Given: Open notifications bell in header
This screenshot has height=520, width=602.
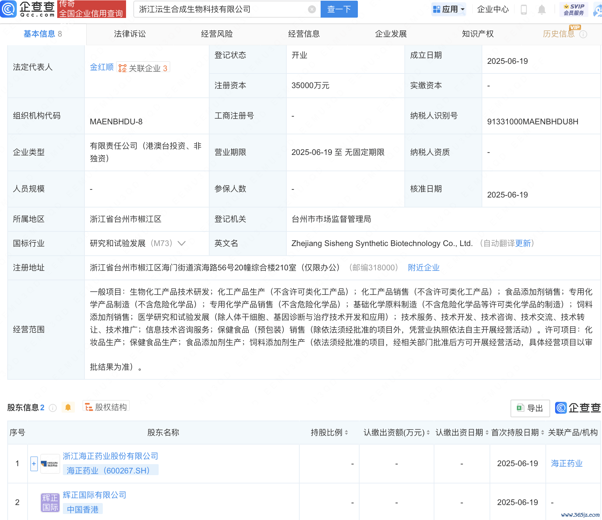Looking at the screenshot, I should [x=542, y=10].
